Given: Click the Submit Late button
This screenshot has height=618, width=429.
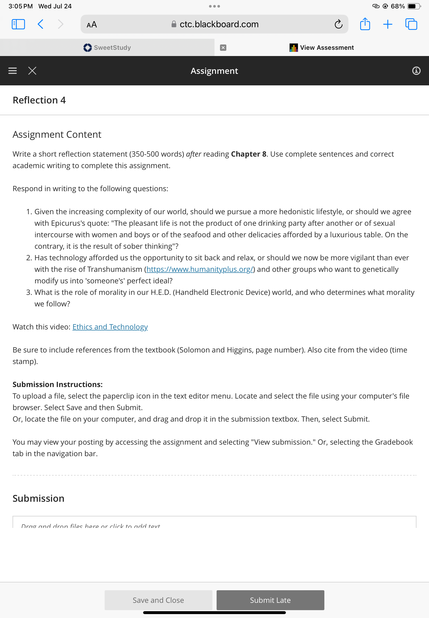Looking at the screenshot, I should 270,600.
